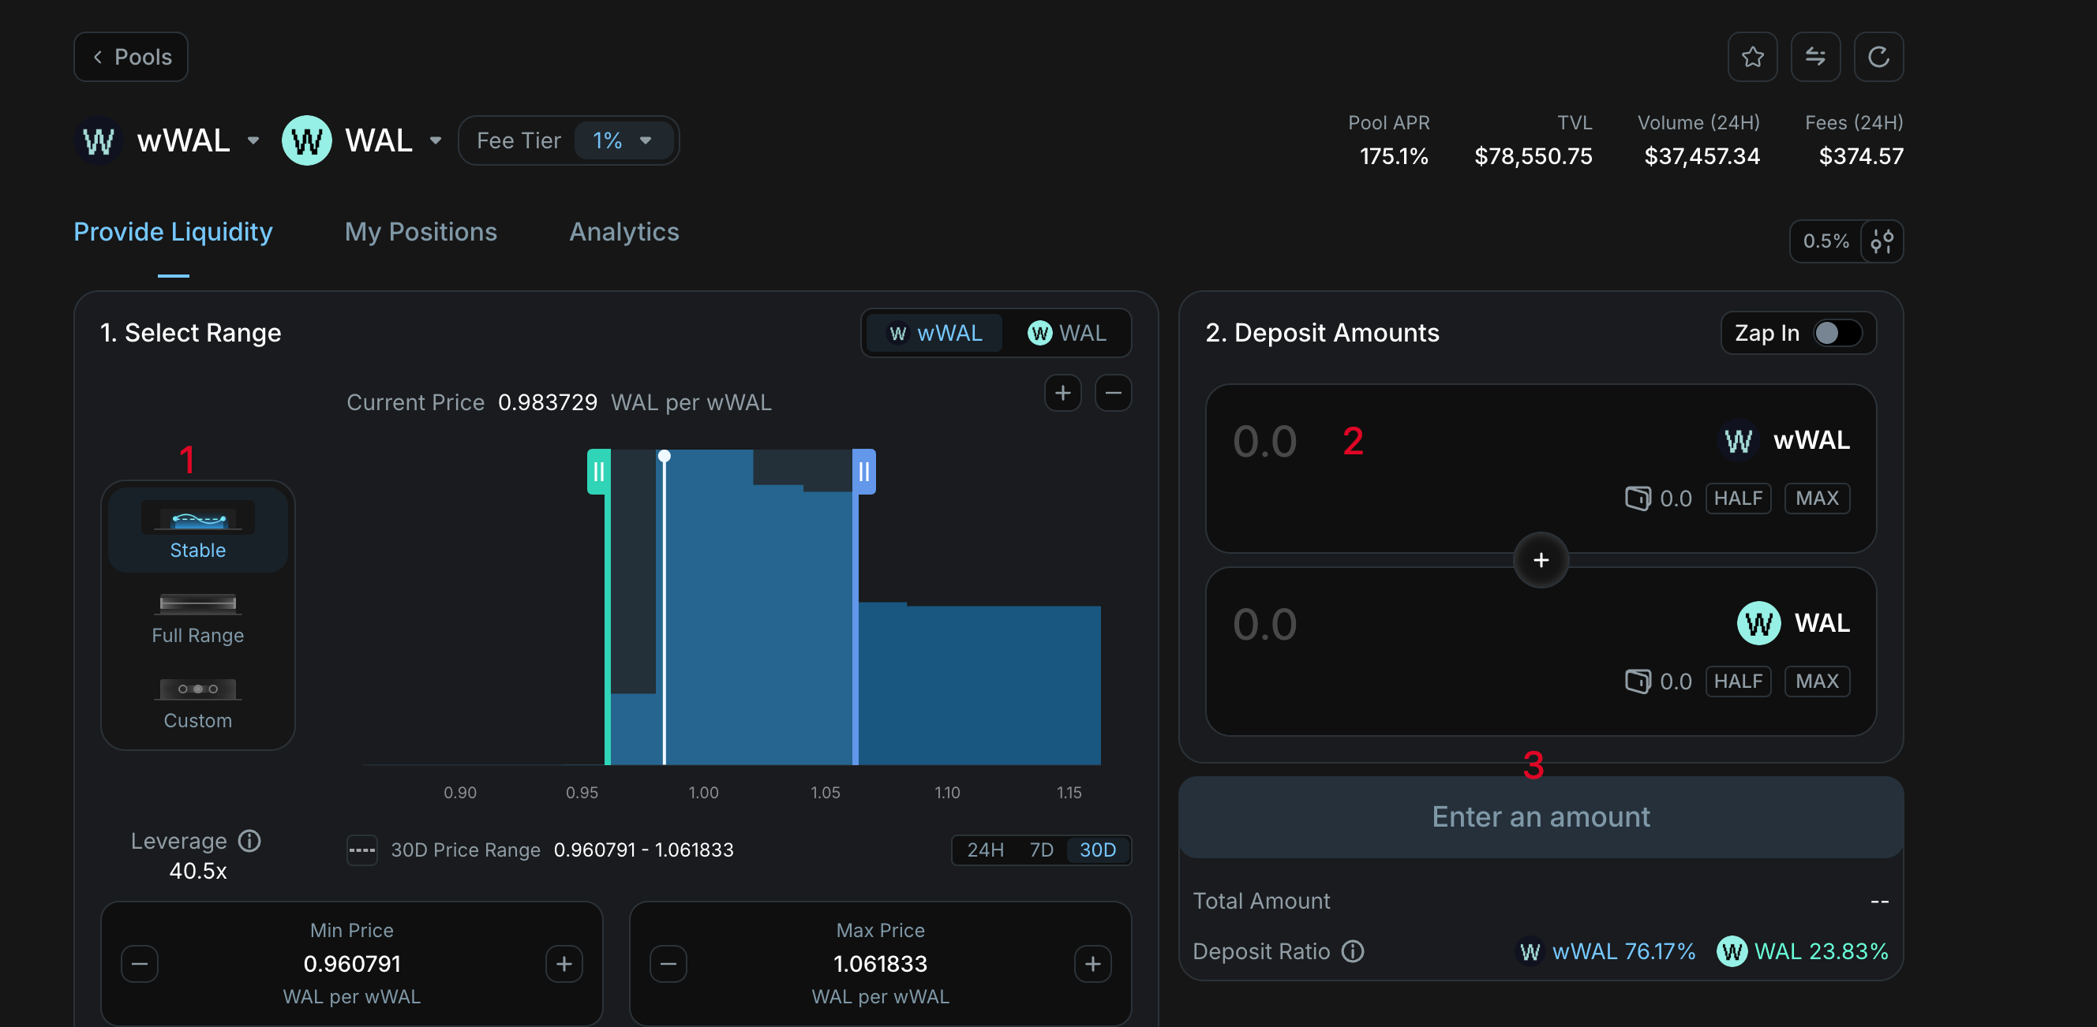
Task: Click the swap tokens arrows icon
Action: tap(1814, 57)
